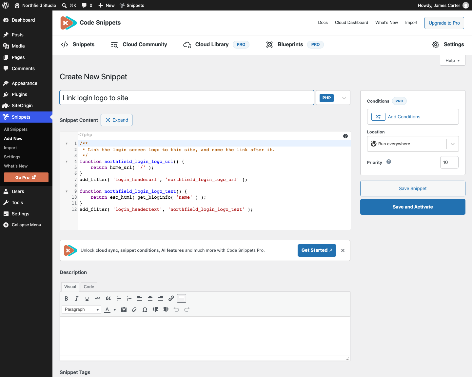Clear formatting with the eraser icon

click(134, 309)
